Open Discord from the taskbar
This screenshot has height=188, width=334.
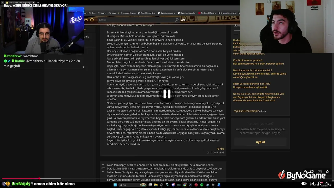click(x=173, y=185)
